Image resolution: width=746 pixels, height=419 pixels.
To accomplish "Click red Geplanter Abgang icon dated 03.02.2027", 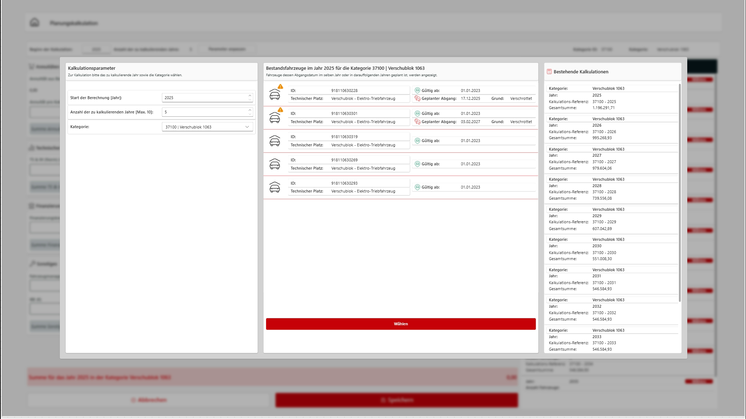I will click(x=417, y=122).
